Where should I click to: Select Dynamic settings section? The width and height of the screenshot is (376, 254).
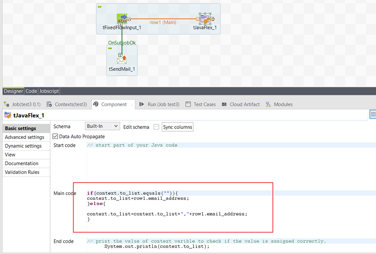pyautogui.click(x=26, y=146)
